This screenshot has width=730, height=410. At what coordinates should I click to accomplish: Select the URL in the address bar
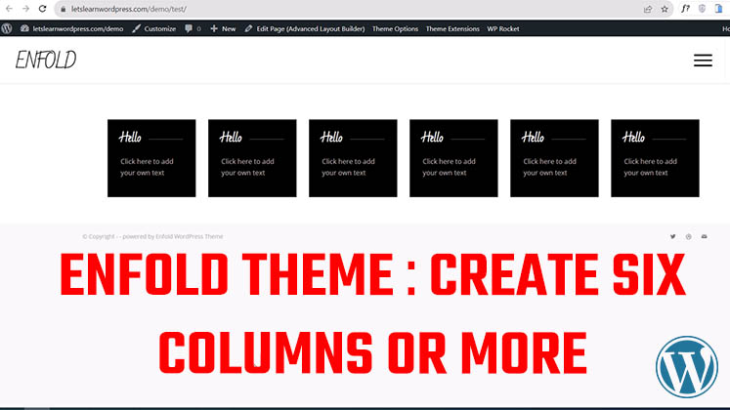pyautogui.click(x=129, y=10)
